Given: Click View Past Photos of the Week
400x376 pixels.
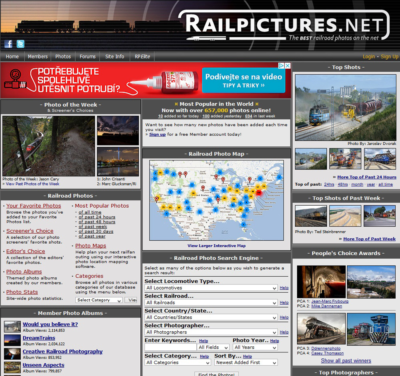Looking at the screenshot, I should (32, 184).
